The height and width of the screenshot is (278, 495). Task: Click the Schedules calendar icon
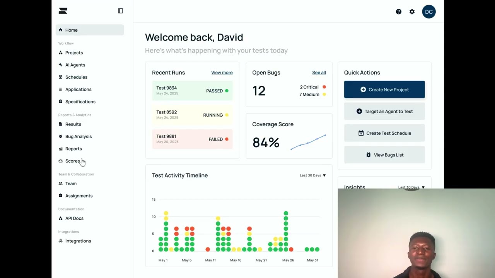60,77
